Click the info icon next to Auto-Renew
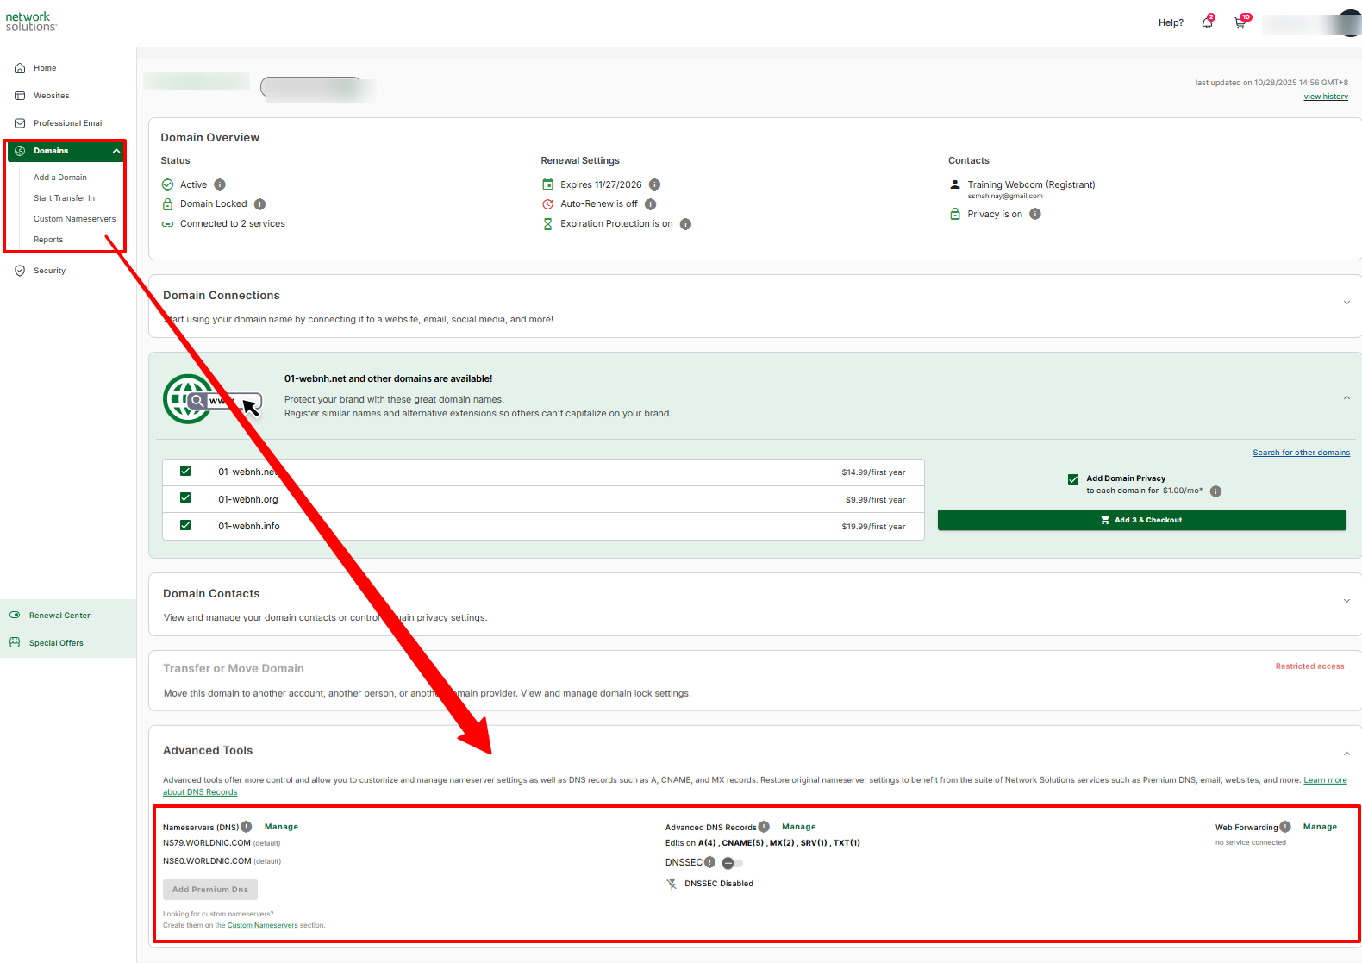Screen dimensions: 1362x963 [651, 204]
